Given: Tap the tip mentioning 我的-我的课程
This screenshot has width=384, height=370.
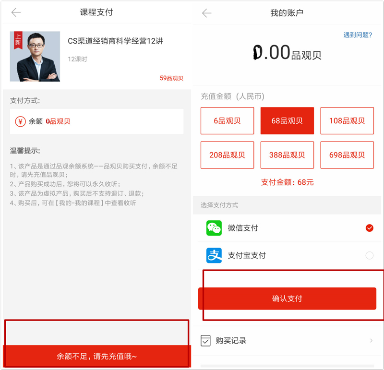Looking at the screenshot, I should click(x=73, y=203).
